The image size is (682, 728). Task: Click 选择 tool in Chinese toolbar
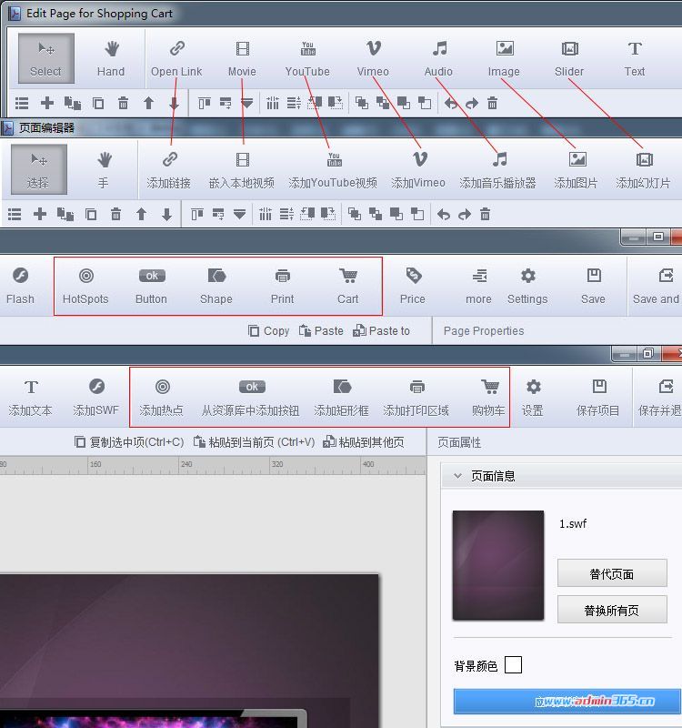coord(38,169)
